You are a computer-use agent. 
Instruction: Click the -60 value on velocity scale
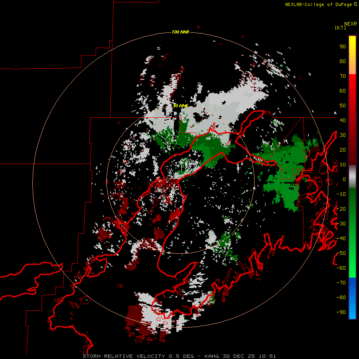[x=341, y=268]
